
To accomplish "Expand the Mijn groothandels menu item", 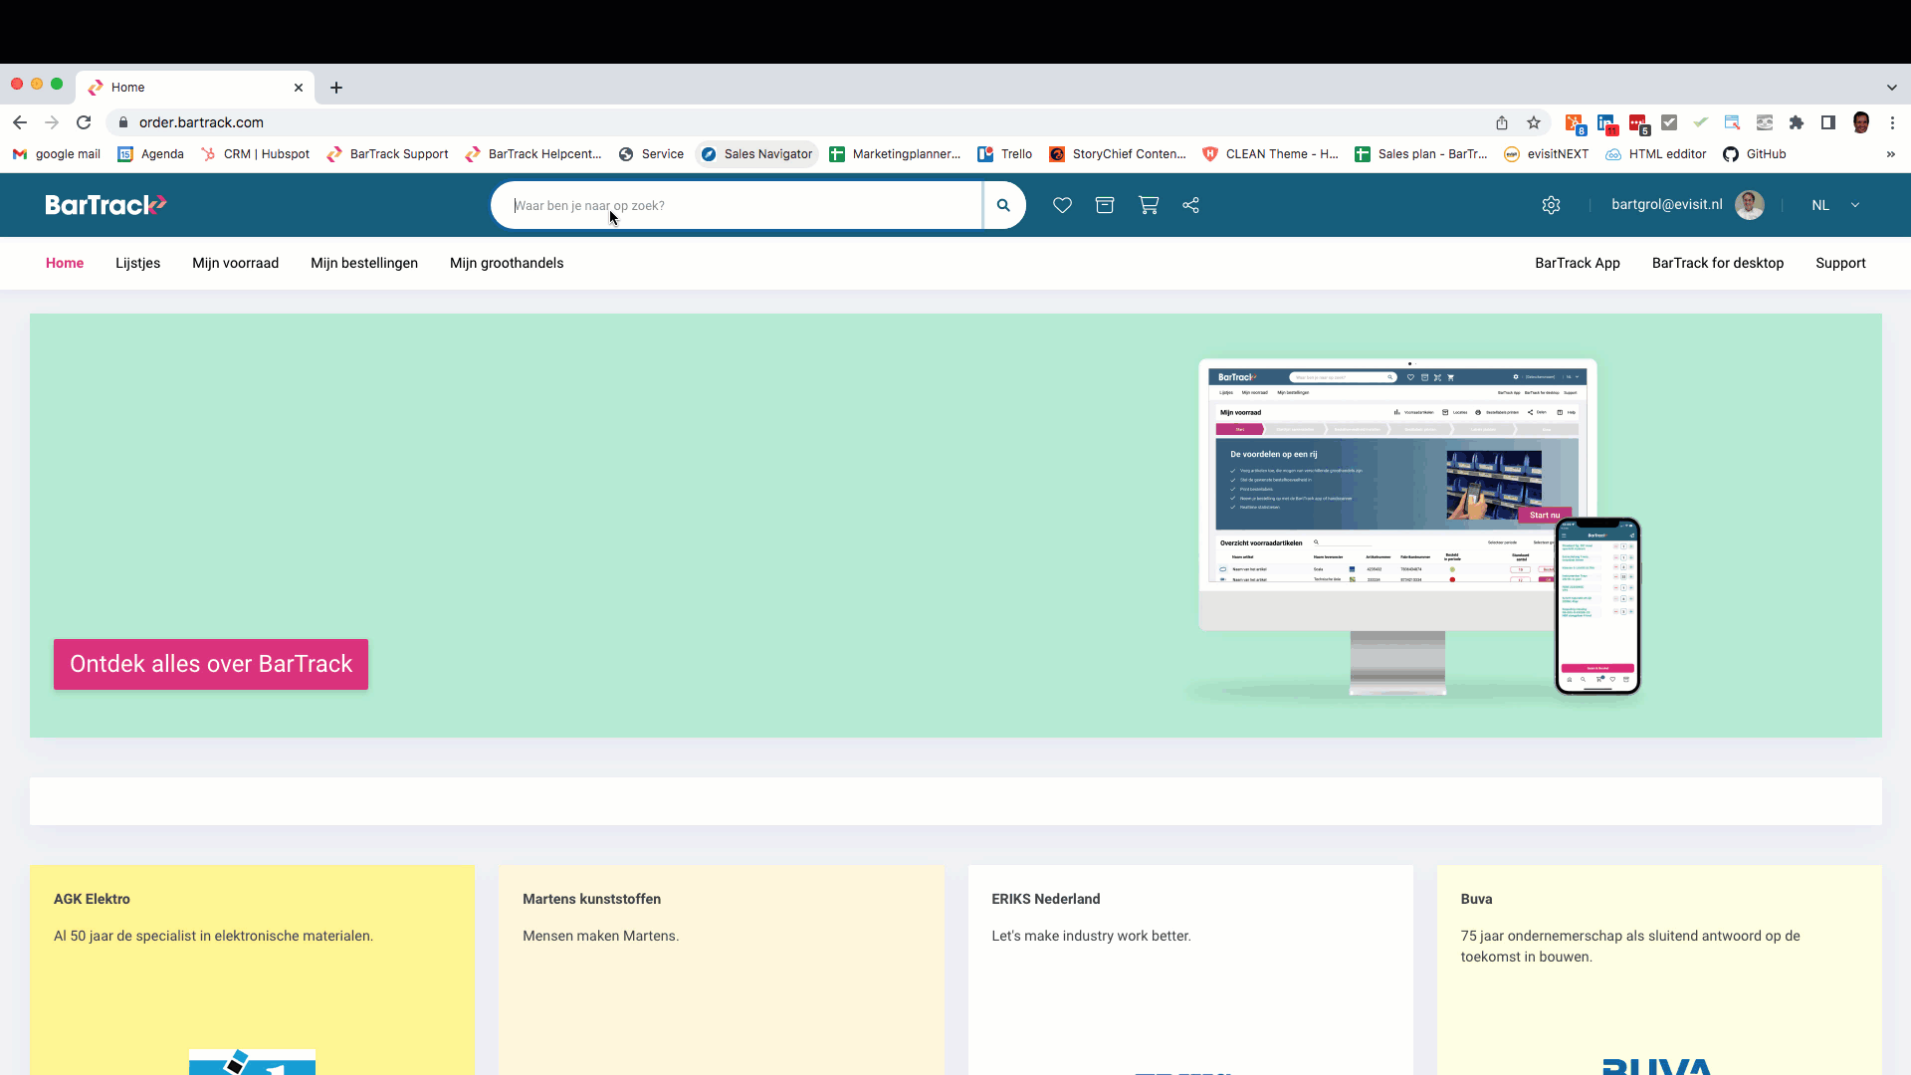I will click(507, 263).
